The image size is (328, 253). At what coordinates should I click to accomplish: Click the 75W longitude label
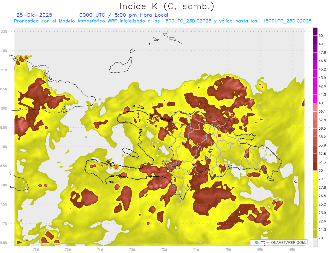pyautogui.click(x=68, y=249)
